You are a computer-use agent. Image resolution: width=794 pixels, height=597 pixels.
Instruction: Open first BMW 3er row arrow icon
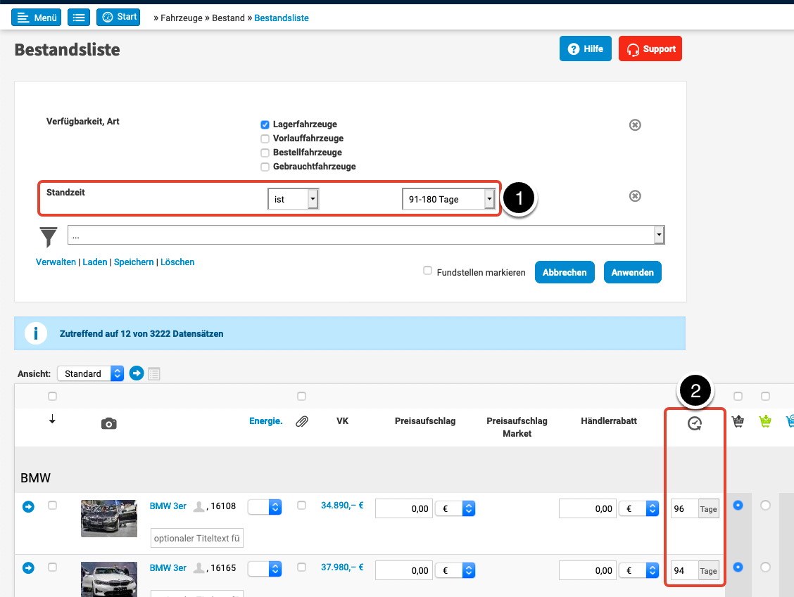28,507
